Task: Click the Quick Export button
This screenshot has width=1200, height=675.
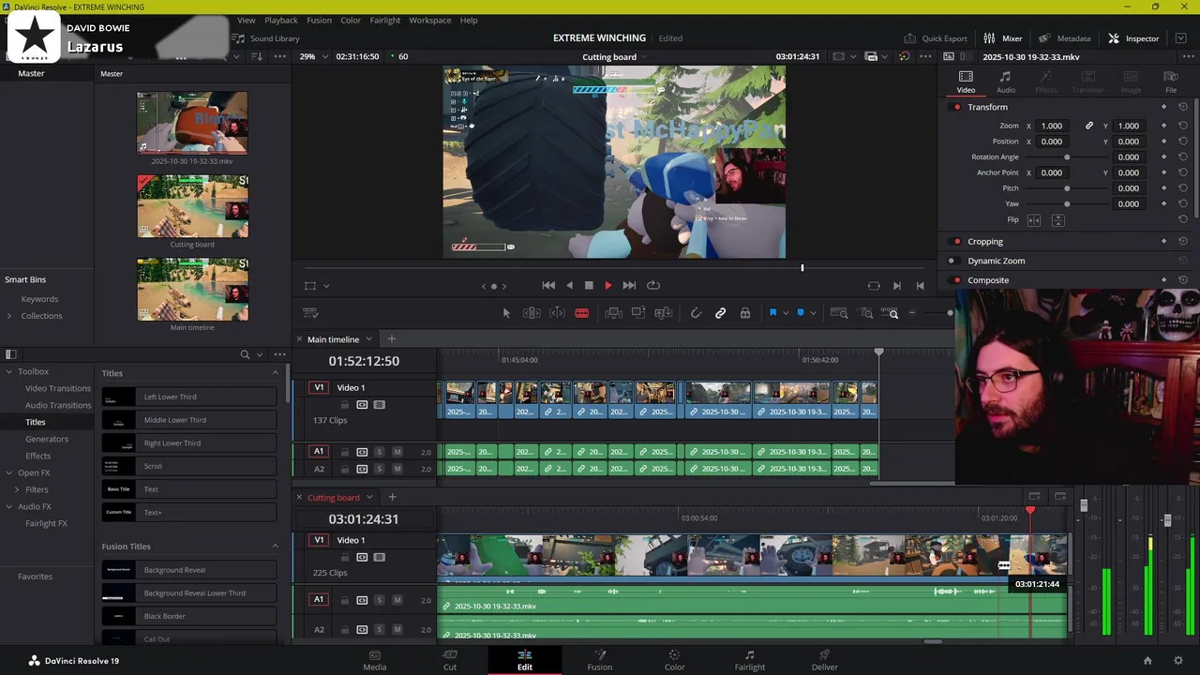Action: tap(936, 38)
